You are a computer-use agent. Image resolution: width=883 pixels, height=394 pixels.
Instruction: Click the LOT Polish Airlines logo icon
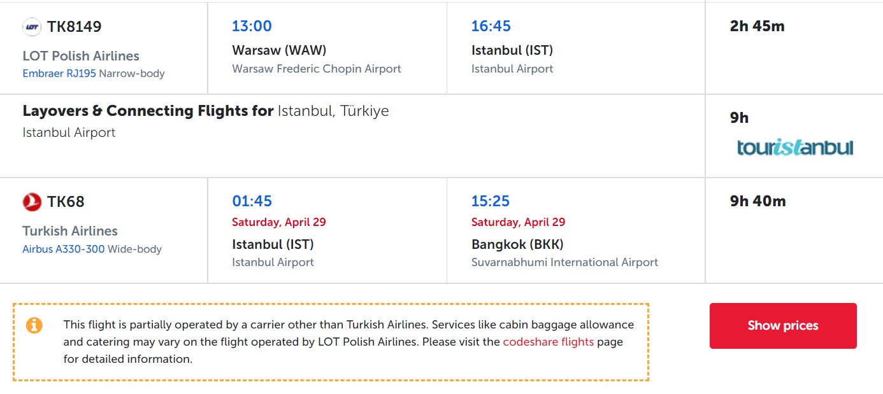point(32,27)
